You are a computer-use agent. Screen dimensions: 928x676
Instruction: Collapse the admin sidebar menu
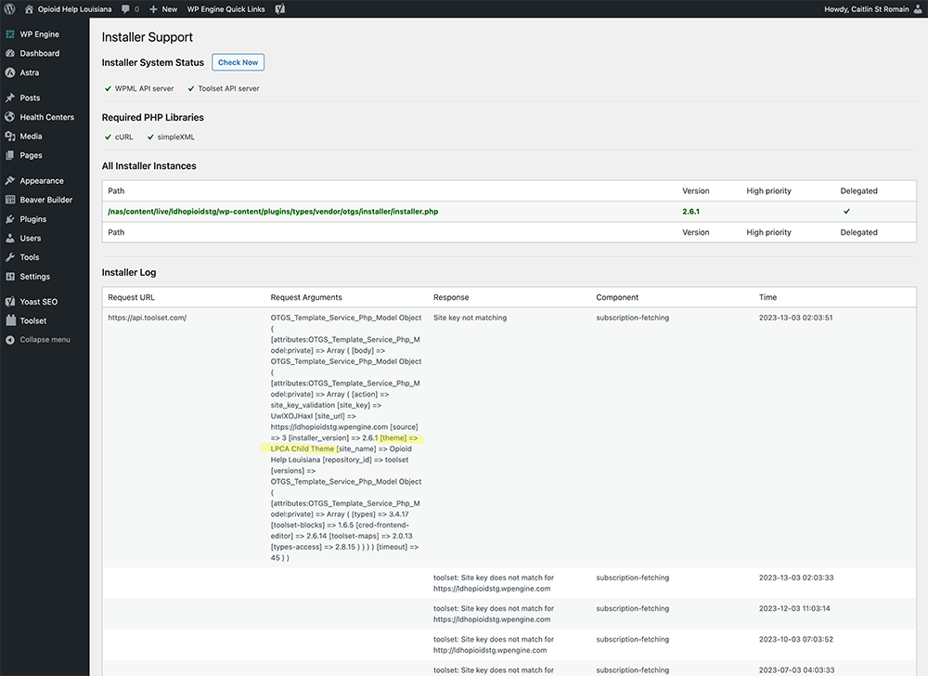(x=45, y=340)
